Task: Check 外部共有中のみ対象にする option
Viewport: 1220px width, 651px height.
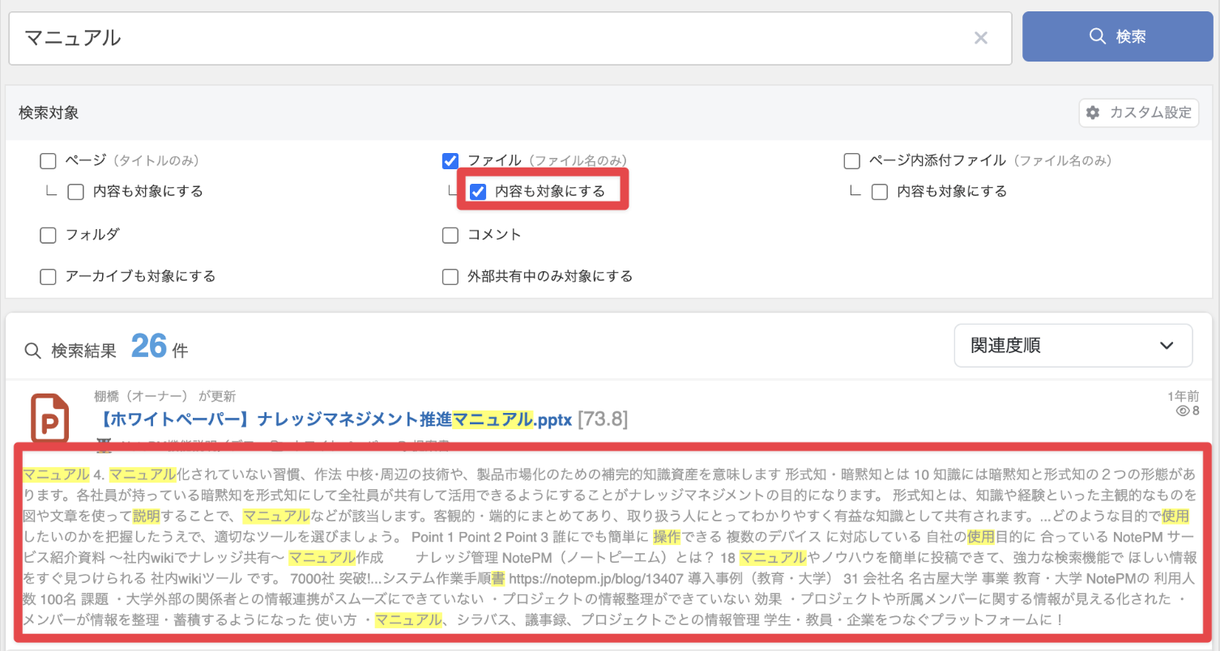Action: pos(450,277)
